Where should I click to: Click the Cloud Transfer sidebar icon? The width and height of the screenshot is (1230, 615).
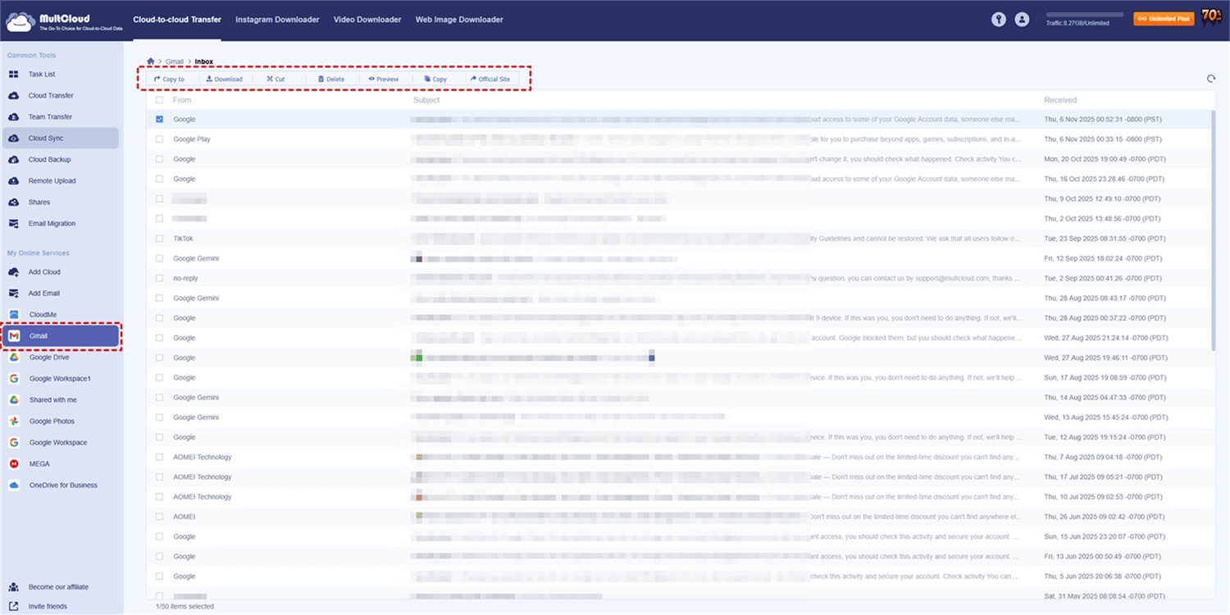(x=13, y=96)
